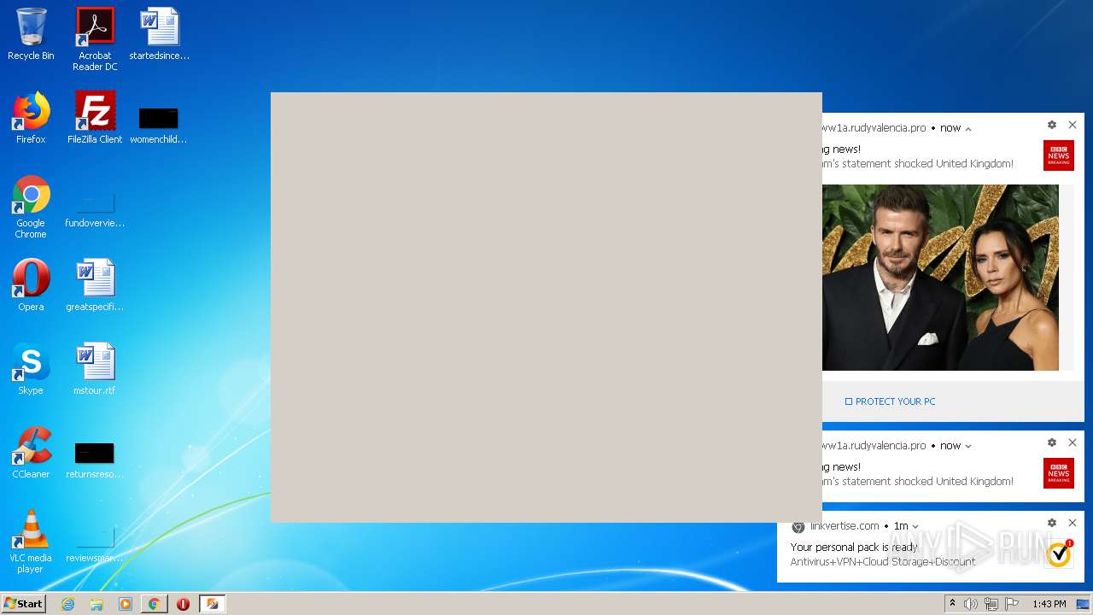Image resolution: width=1093 pixels, height=615 pixels.
Task: Launch Skype from the desktop
Action: 31,369
